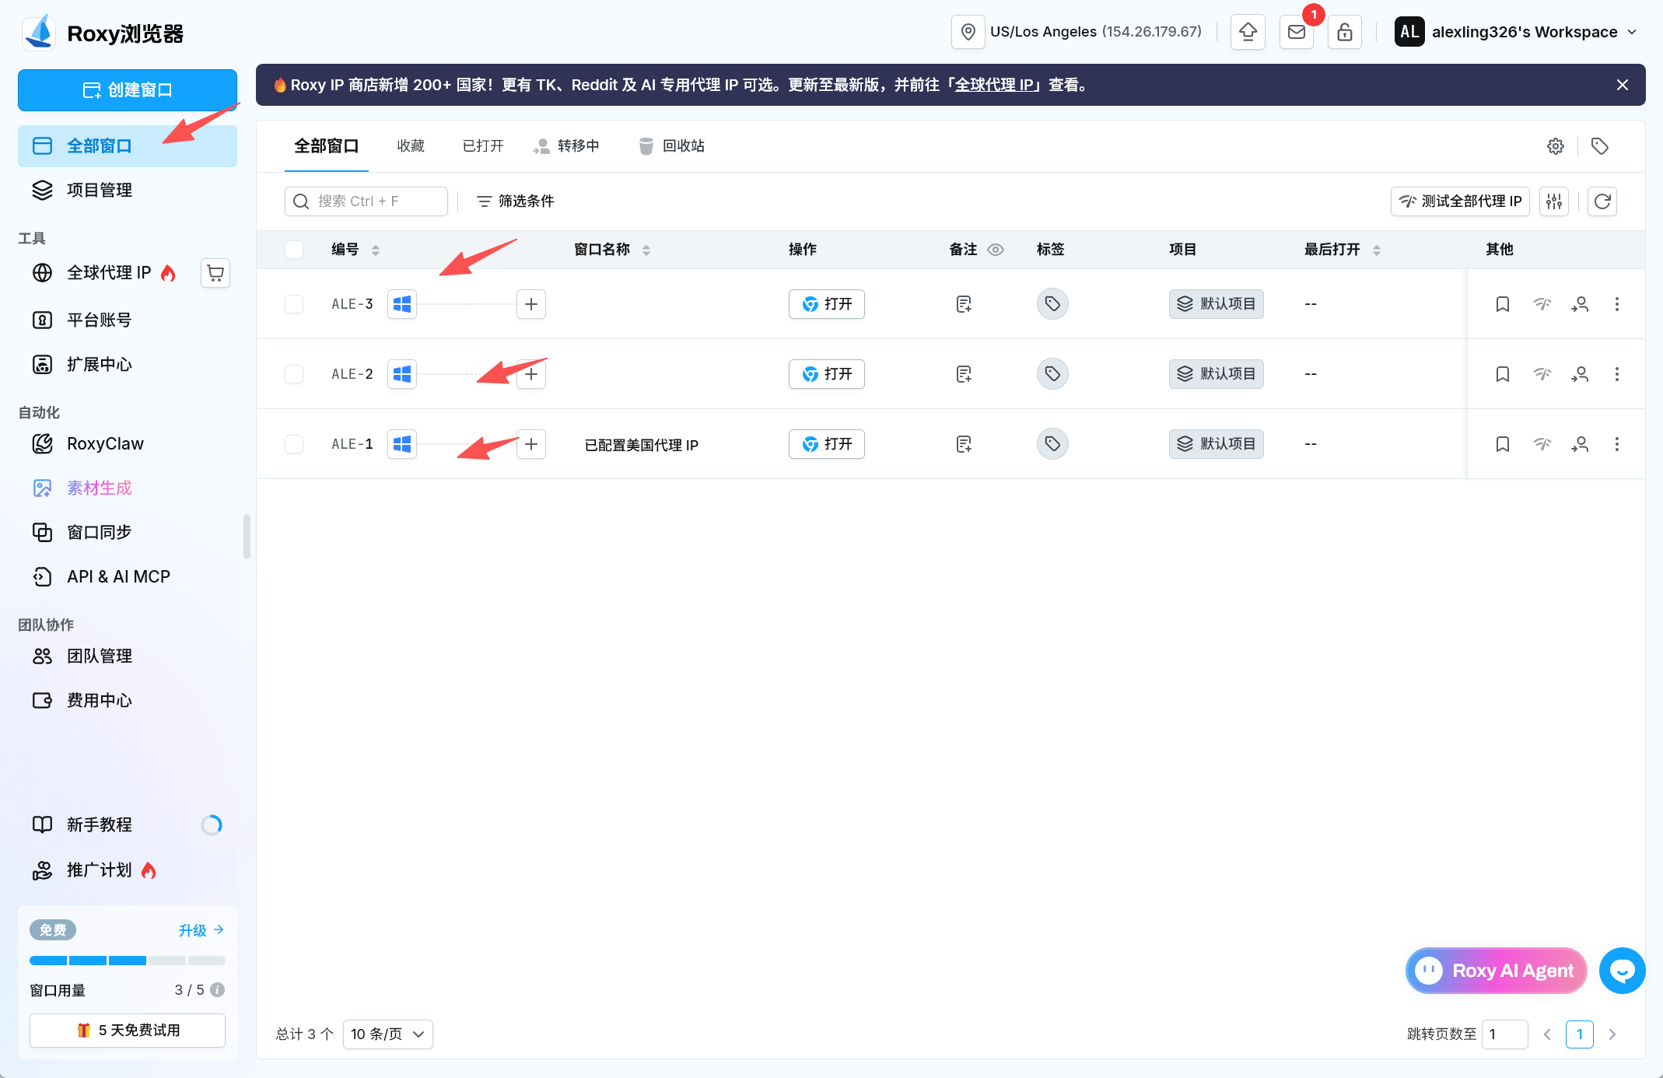
Task: Open the chat support bubble
Action: pos(1622,971)
